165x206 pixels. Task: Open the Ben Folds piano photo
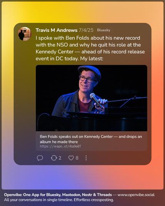(x=92, y=98)
